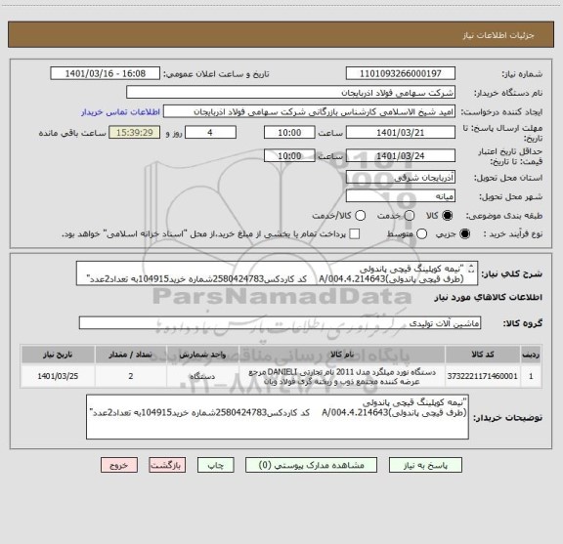Click the remaining days field showing 4
Viewport: 563px width, 544px height.
point(210,133)
